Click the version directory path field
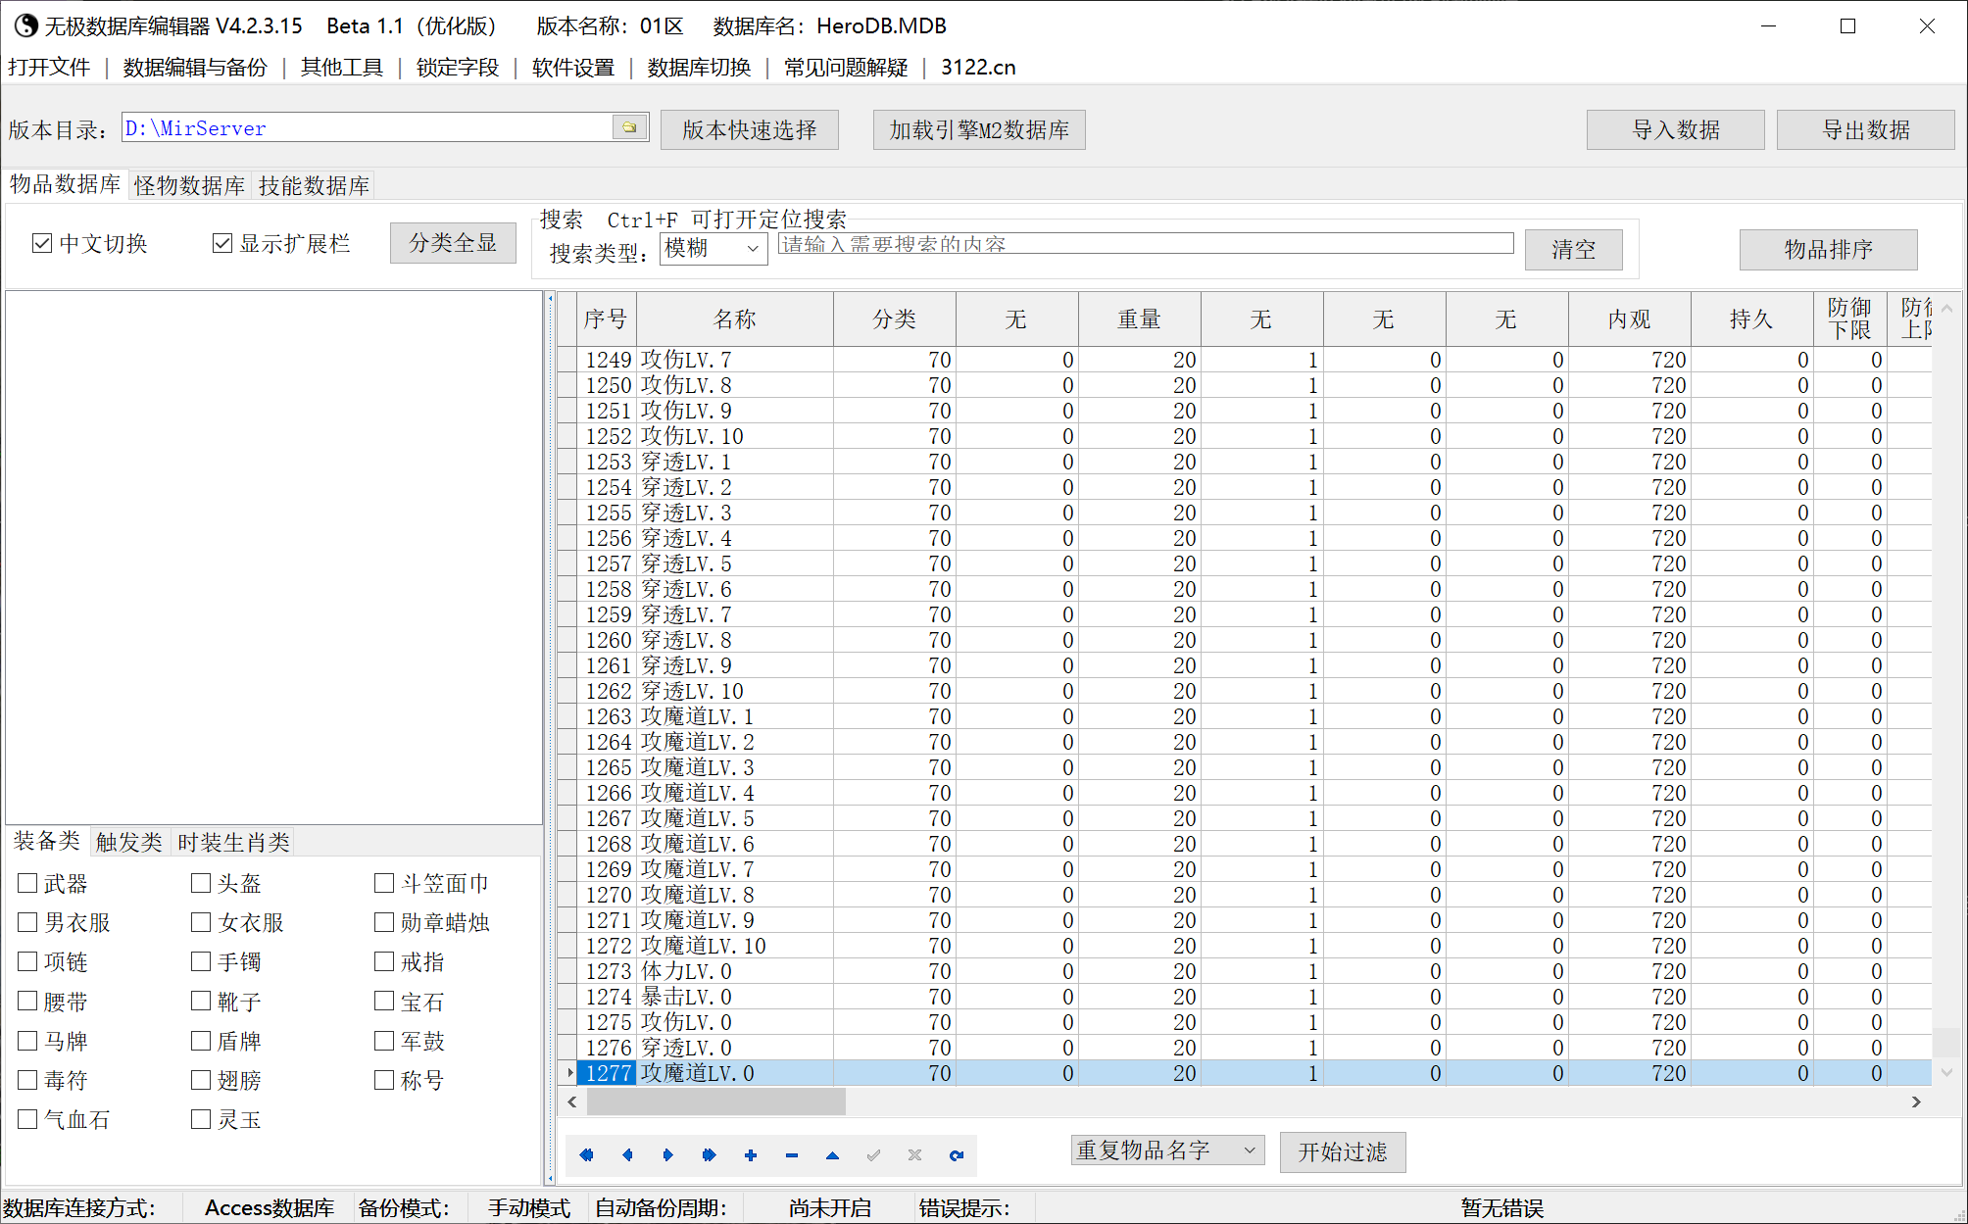Screen dimensions: 1968x1224 point(368,128)
